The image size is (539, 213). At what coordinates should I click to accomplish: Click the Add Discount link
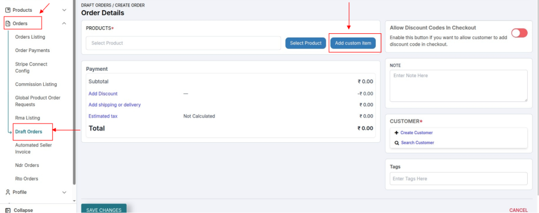click(x=103, y=93)
